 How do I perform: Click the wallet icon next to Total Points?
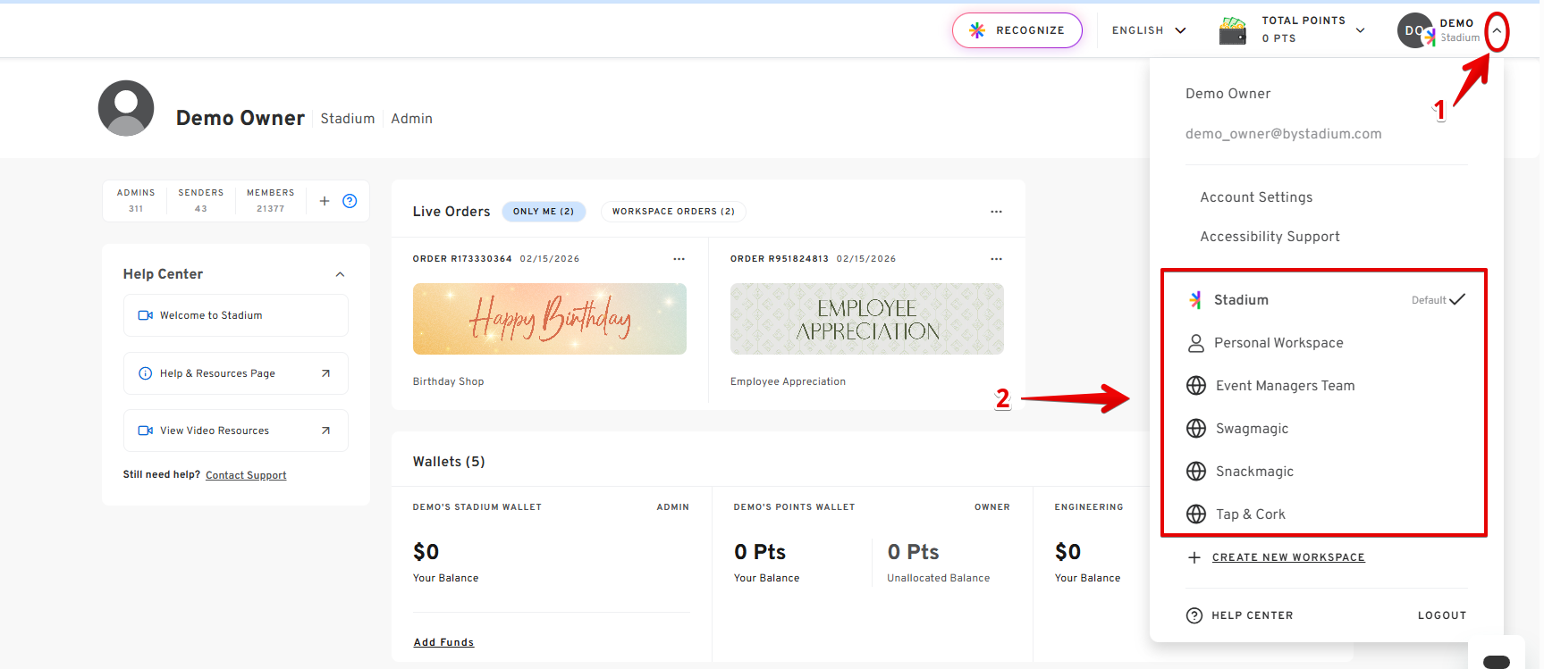pyautogui.click(x=1233, y=30)
